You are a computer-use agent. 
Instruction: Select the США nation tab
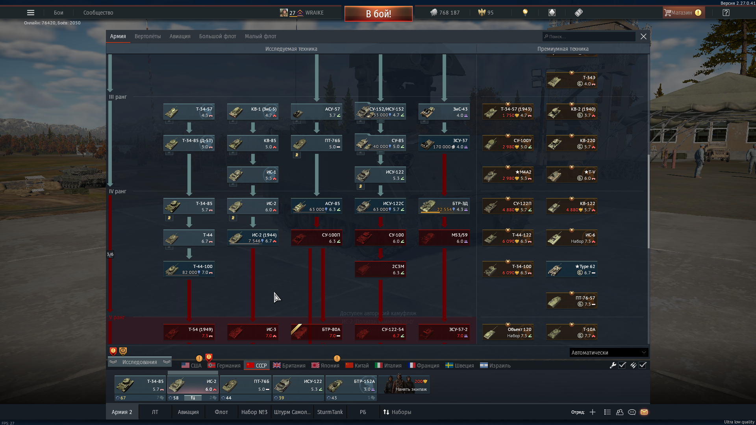(191, 366)
